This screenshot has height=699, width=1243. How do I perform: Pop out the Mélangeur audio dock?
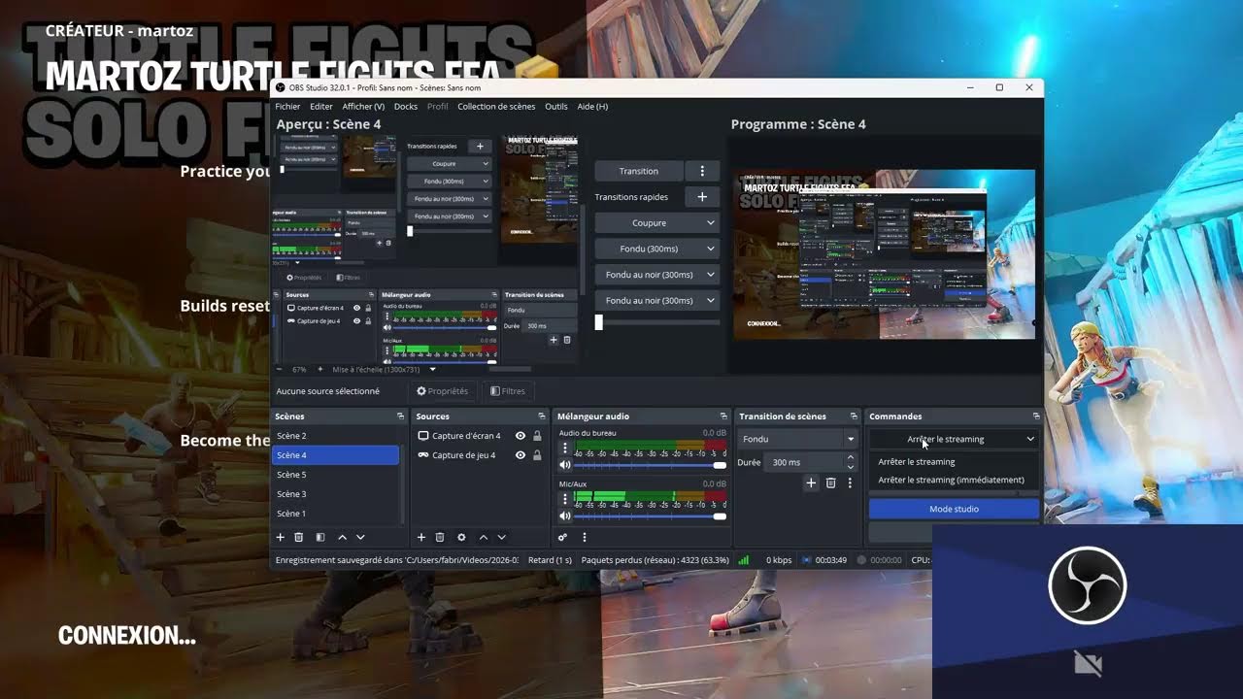click(x=723, y=416)
